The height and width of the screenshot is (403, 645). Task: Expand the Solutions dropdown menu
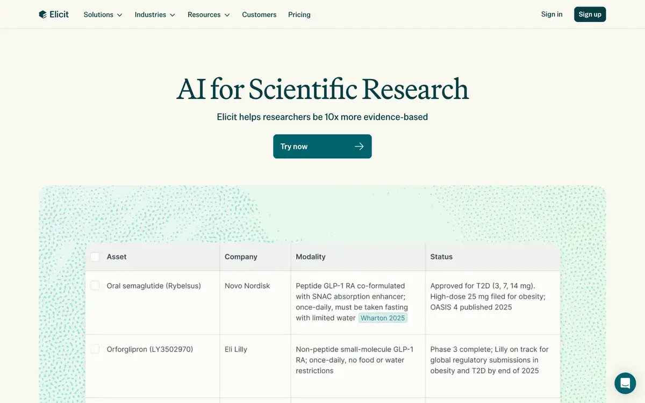click(103, 15)
